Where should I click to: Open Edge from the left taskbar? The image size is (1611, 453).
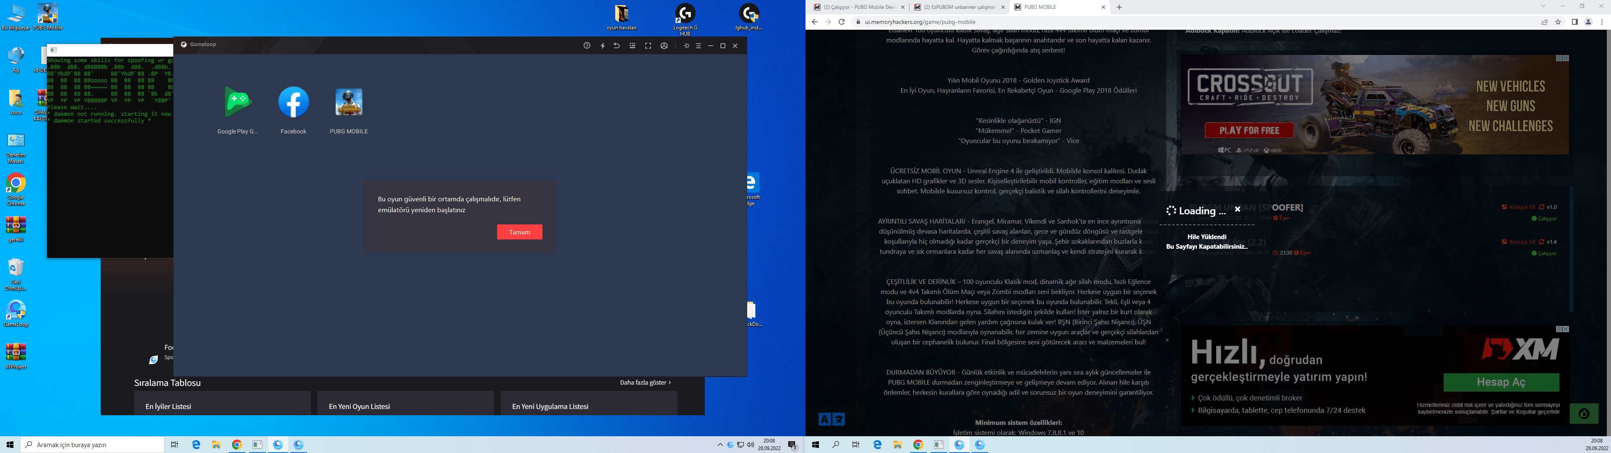tap(196, 445)
